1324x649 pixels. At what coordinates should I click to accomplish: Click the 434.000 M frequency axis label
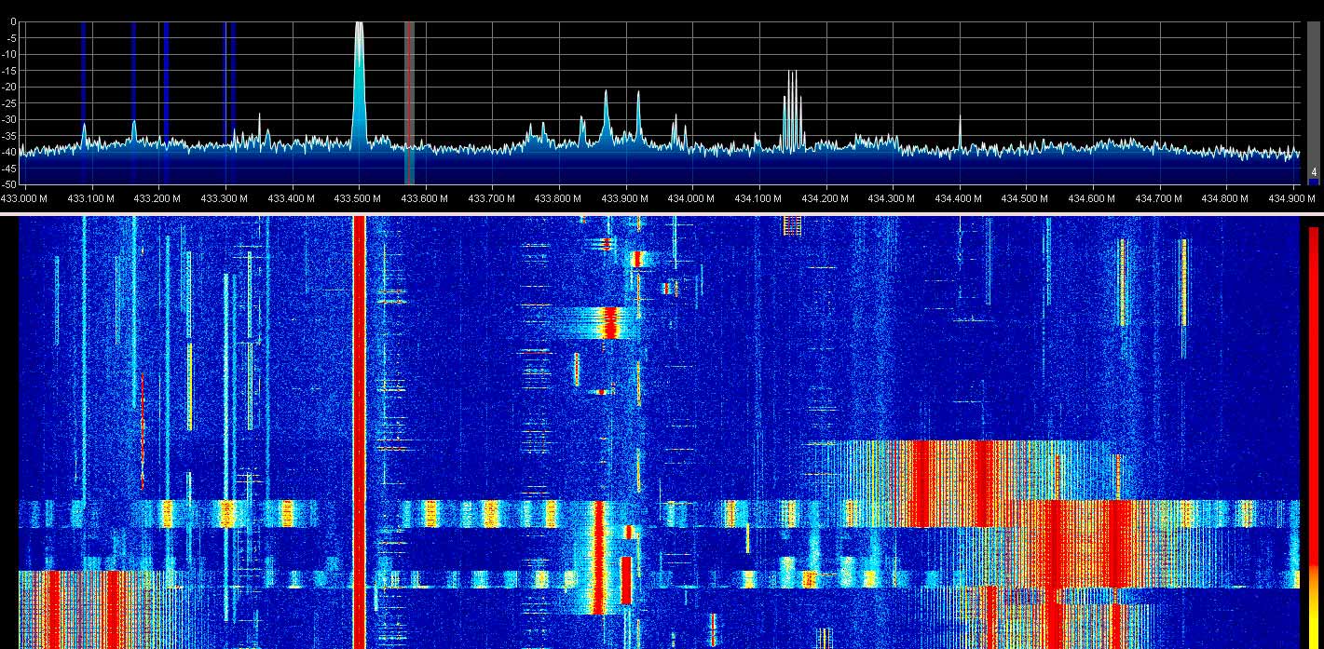(691, 198)
